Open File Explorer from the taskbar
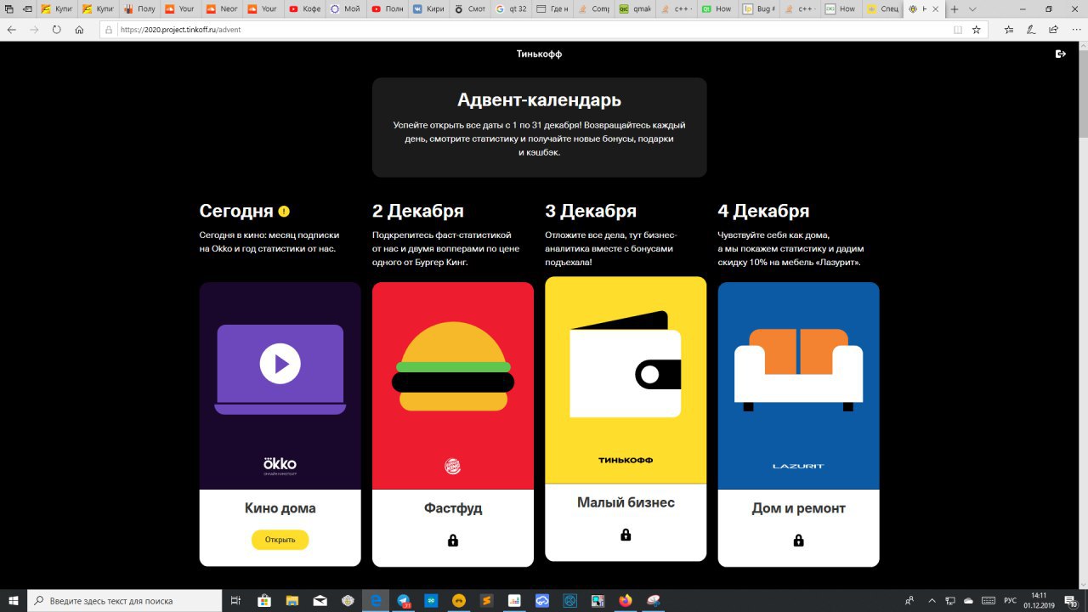1088x612 pixels. pyautogui.click(x=292, y=600)
